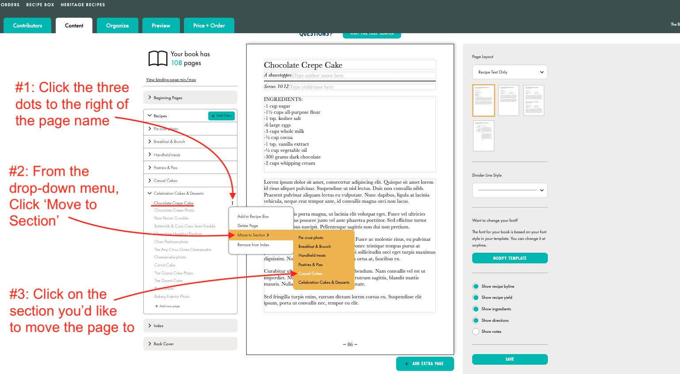The height and width of the screenshot is (374, 680).
Task: Click the three-dots menu beside Chocolate Crepe Cake
Action: (233, 203)
